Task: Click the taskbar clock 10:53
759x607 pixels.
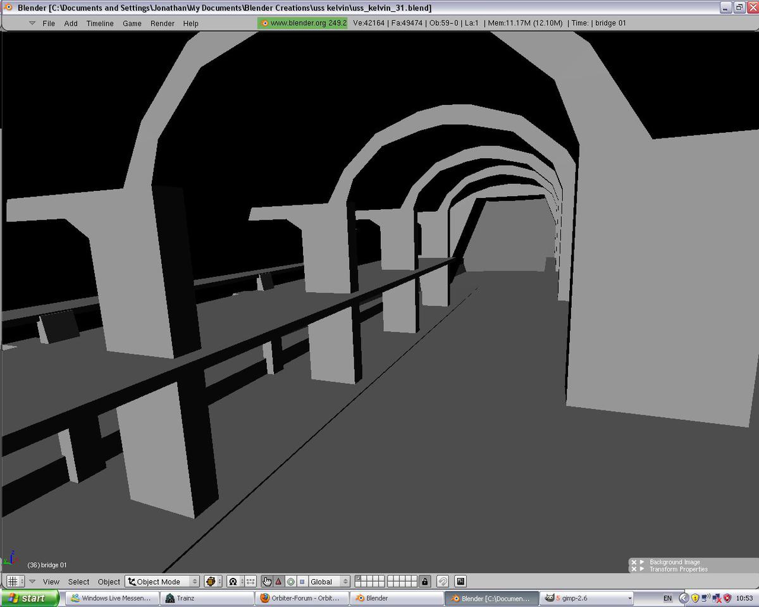Action: click(x=744, y=598)
